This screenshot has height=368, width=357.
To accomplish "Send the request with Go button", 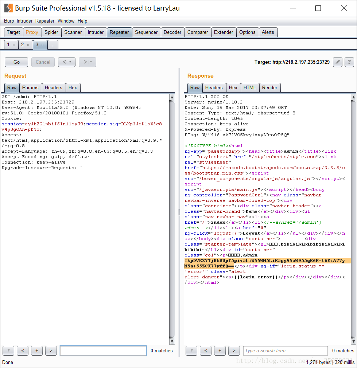I will click(x=16, y=62).
